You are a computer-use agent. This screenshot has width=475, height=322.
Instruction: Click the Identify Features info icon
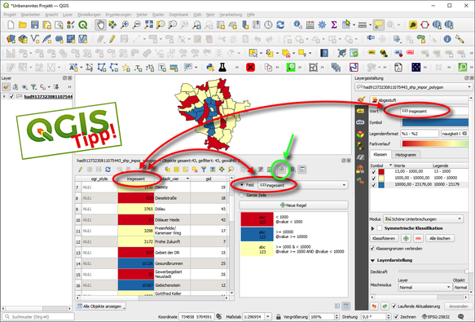pyautogui.click(x=297, y=24)
